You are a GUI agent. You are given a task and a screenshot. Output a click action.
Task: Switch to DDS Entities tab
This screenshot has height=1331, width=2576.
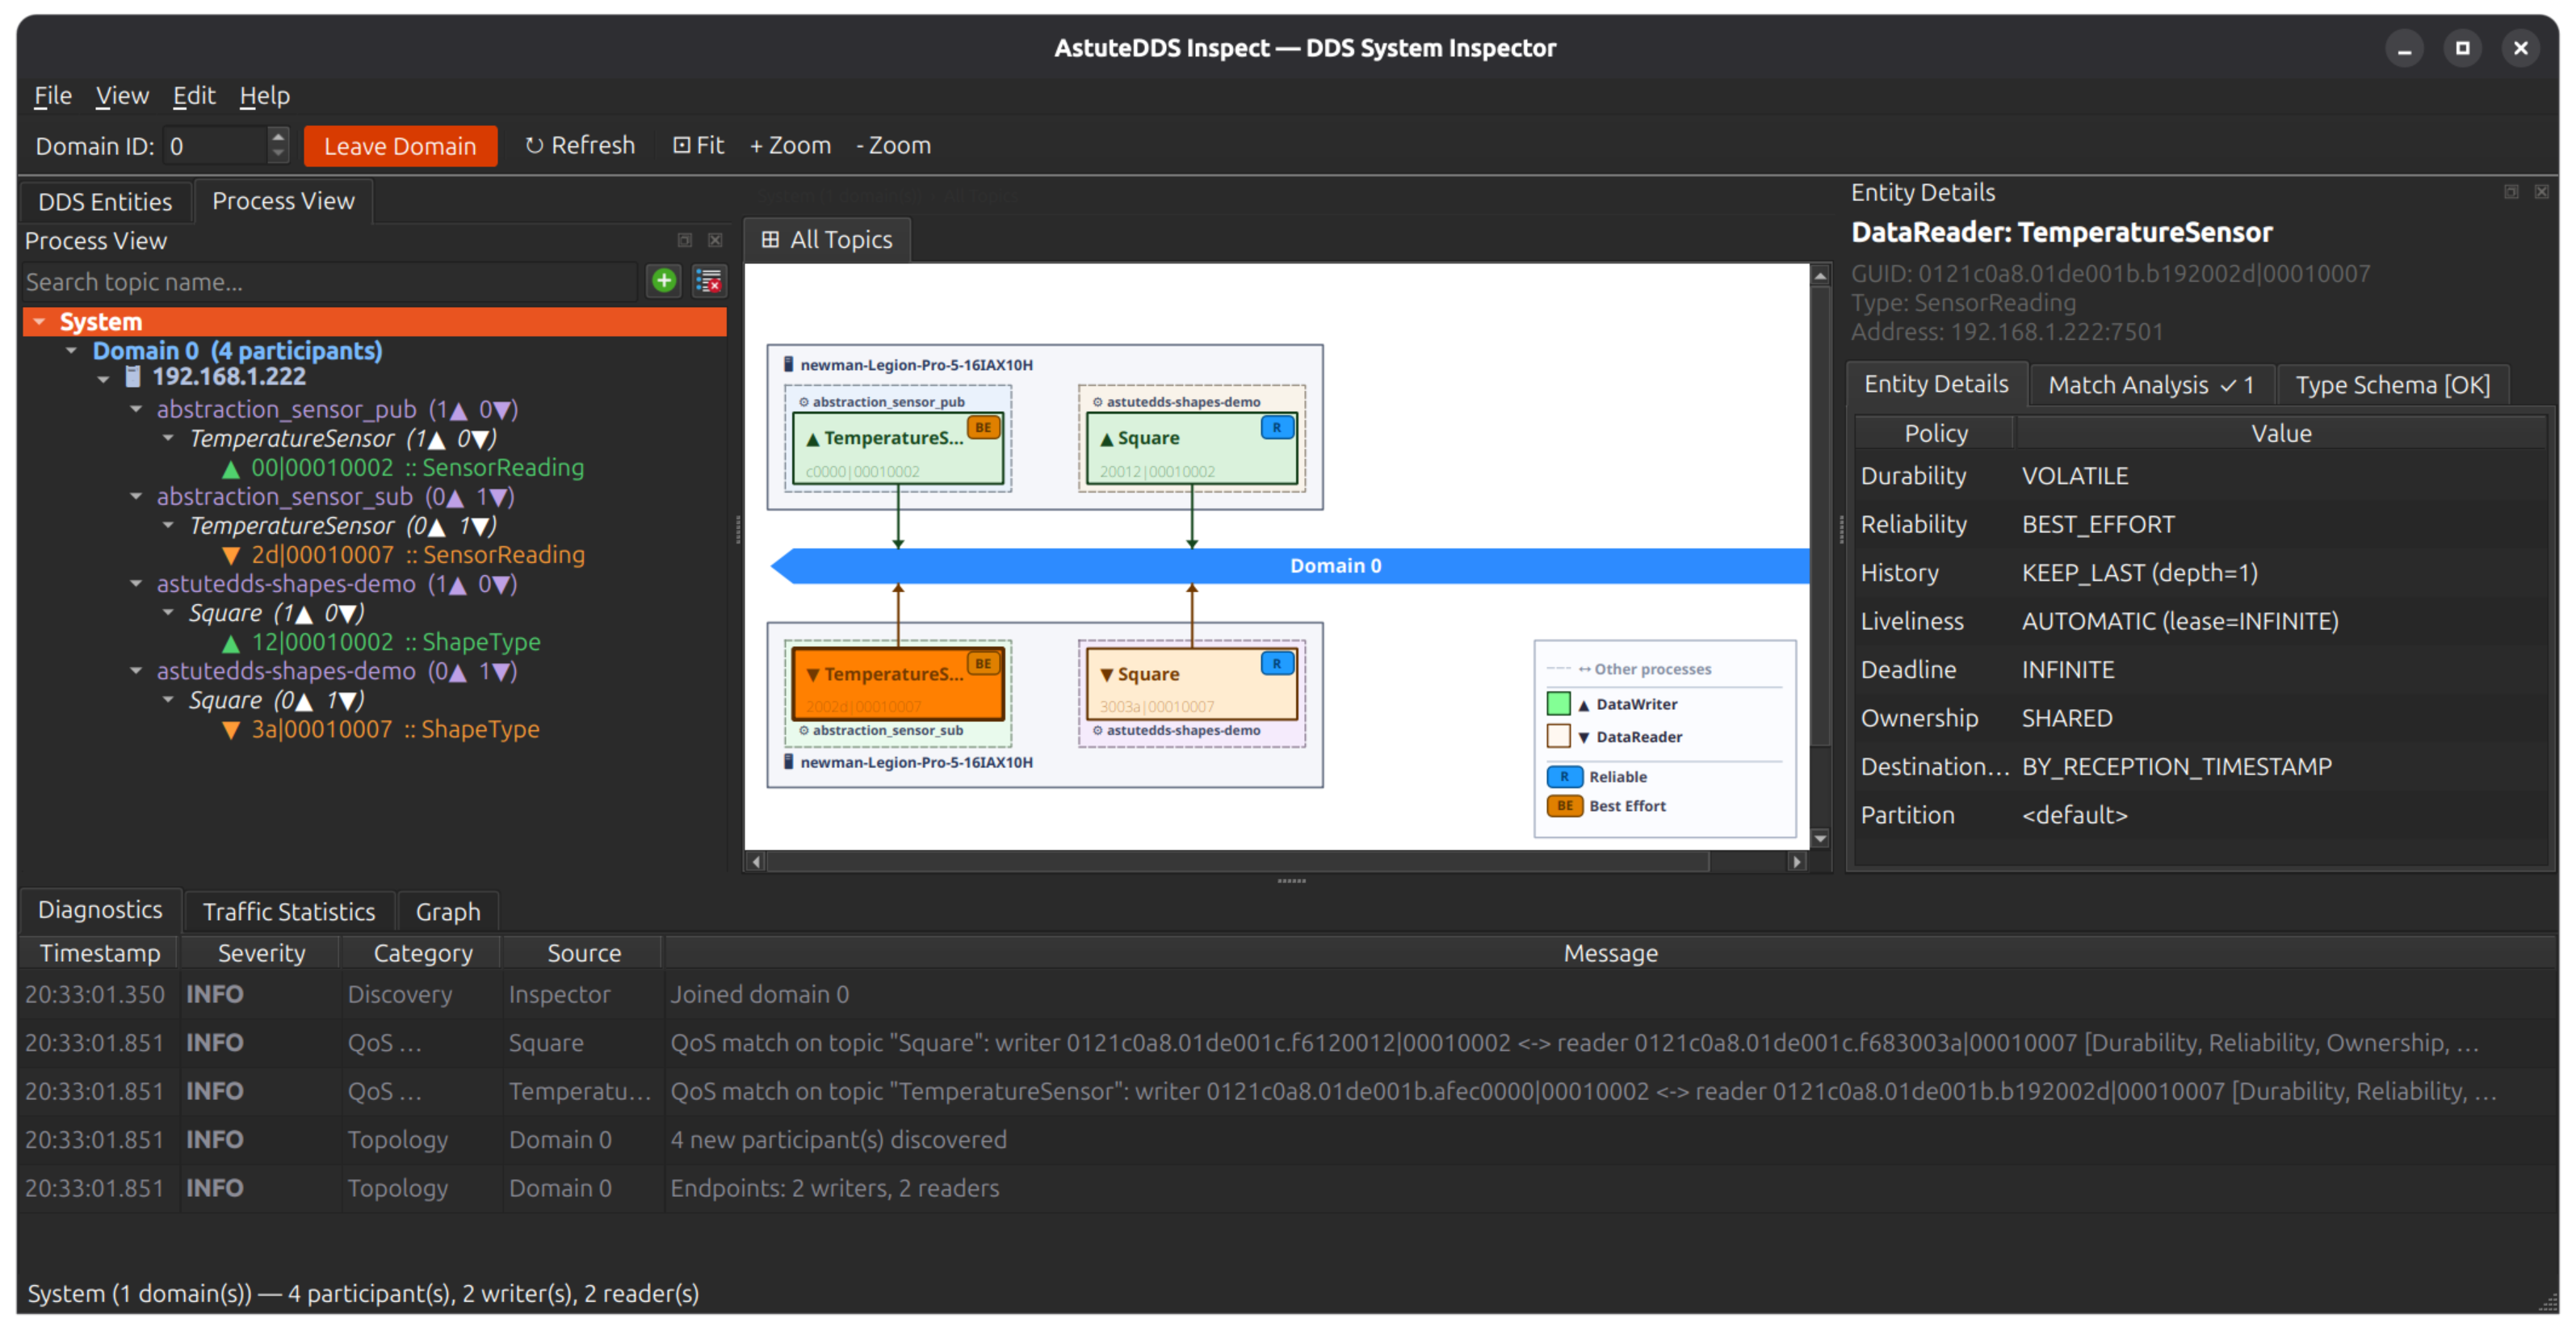105,202
